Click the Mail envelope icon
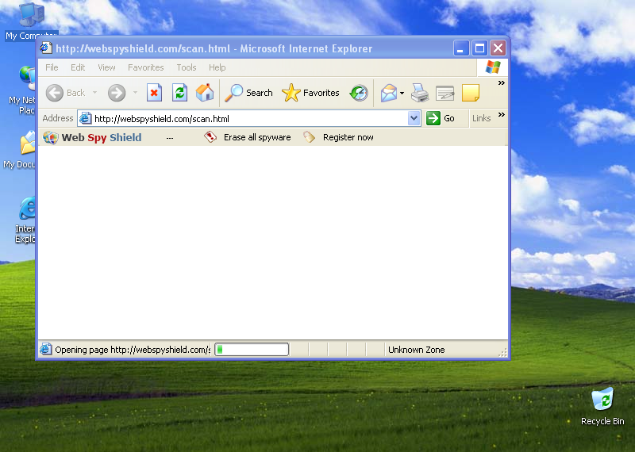This screenshot has height=452, width=635. [389, 93]
